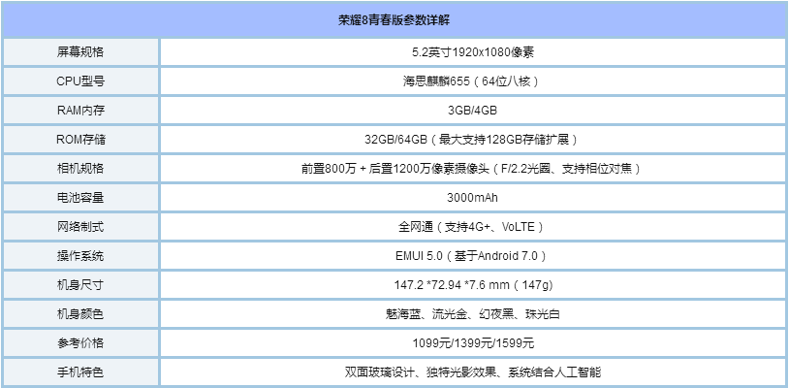The image size is (789, 388).
Task: Select the CPU型号 label cell
Action: coord(80,81)
